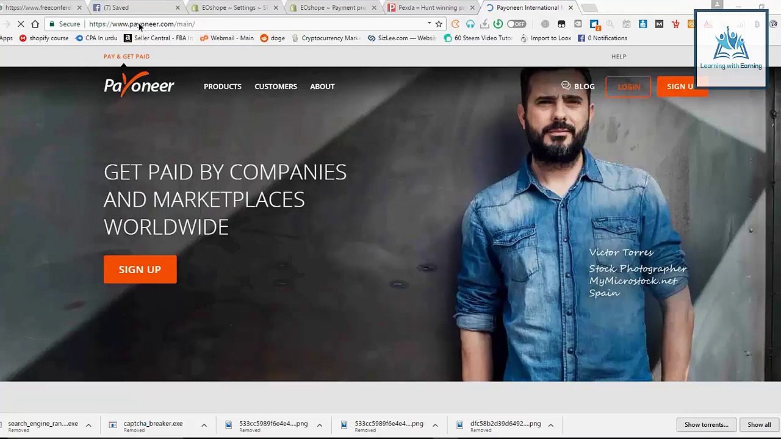Expand captcha_breaker.exe download options
Viewport: 781px width, 439px height.
204,425
